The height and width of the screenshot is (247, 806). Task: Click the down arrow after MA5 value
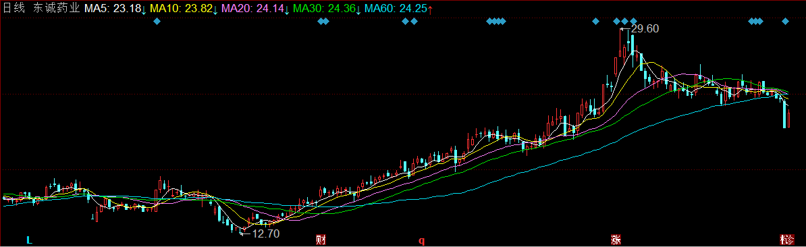coord(143,9)
